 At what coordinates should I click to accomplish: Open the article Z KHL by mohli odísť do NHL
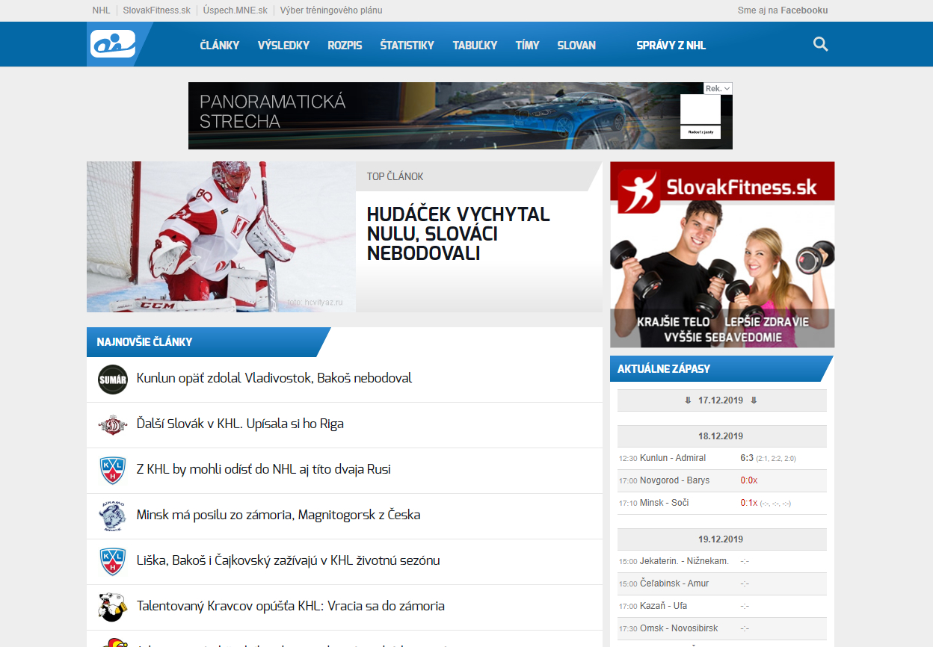(264, 469)
